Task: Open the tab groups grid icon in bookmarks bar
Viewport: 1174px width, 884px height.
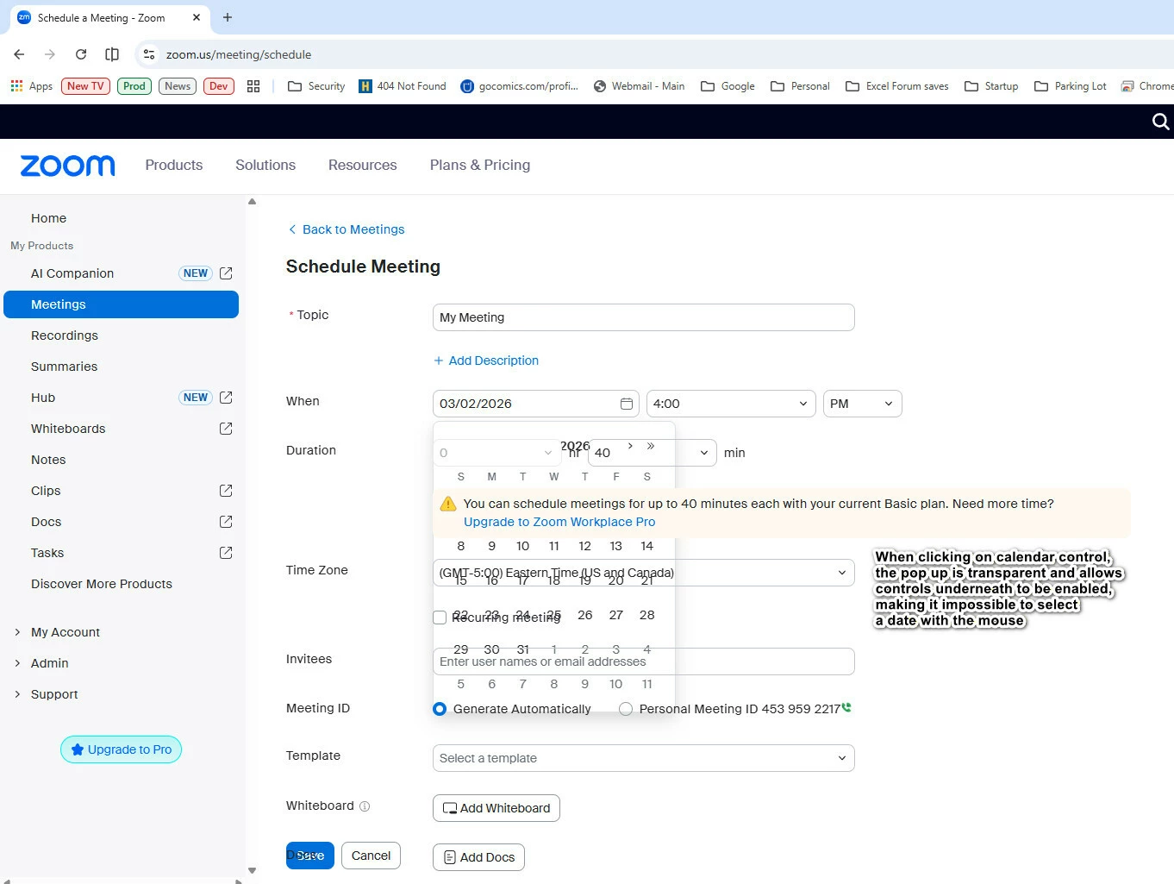Action: coord(253,86)
